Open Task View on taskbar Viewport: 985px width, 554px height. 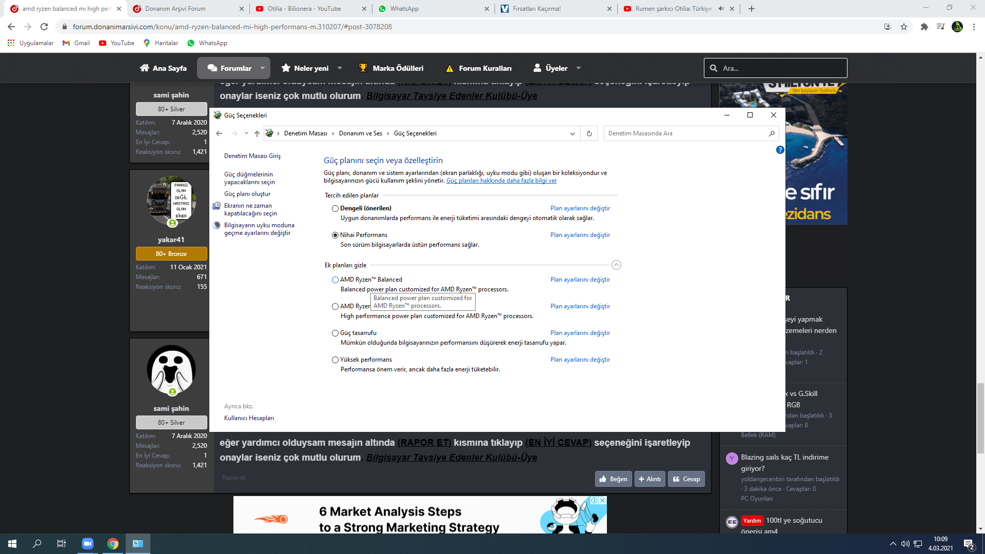pos(62,544)
